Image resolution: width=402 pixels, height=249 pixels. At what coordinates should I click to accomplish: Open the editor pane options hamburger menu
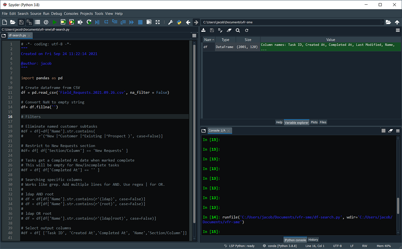tap(194, 35)
